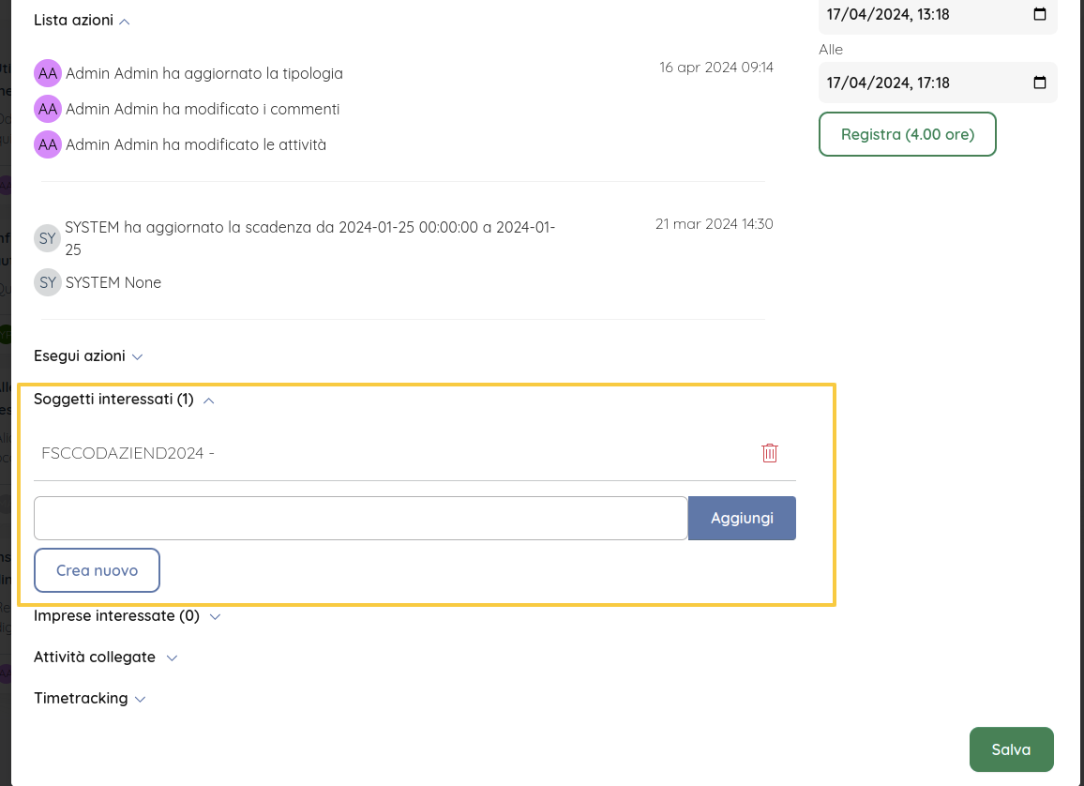
Task: Expand the Timetracking section
Action: 141,700
